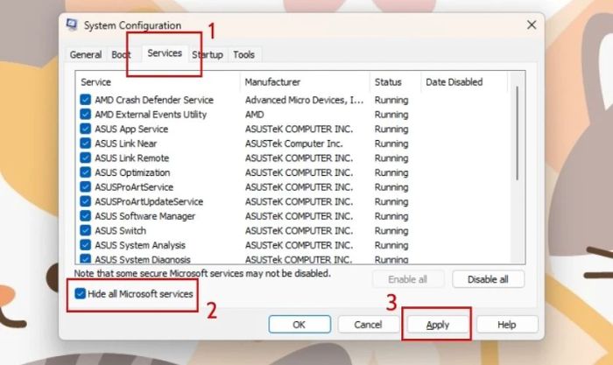
Task: Click the Disable all button
Action: pyautogui.click(x=488, y=279)
